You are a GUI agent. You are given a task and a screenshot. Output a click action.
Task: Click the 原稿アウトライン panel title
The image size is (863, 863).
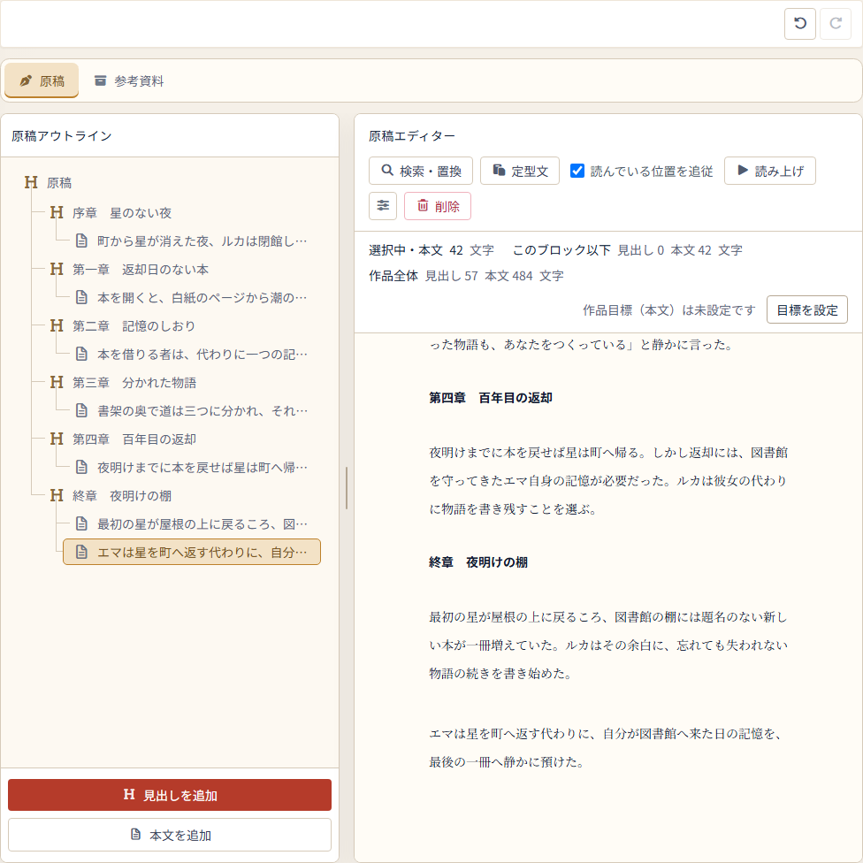click(62, 136)
